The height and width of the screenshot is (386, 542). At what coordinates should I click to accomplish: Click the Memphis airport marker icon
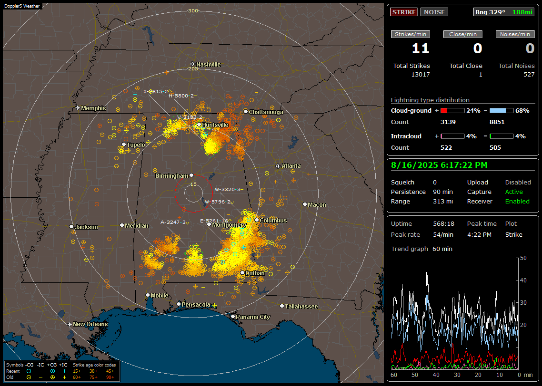coord(78,108)
